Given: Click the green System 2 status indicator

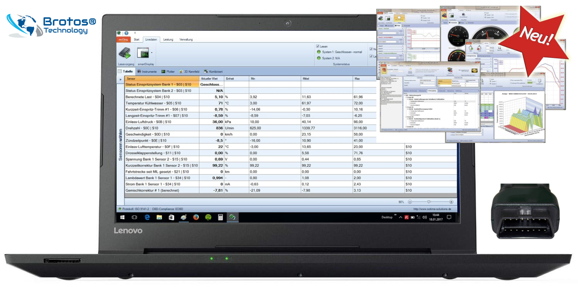Looking at the screenshot, I should point(318,58).
